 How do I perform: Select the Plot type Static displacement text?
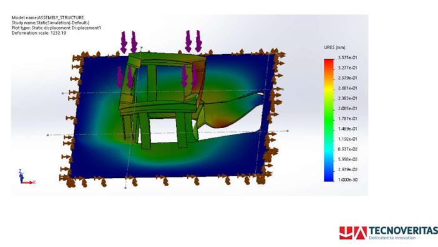56,28
